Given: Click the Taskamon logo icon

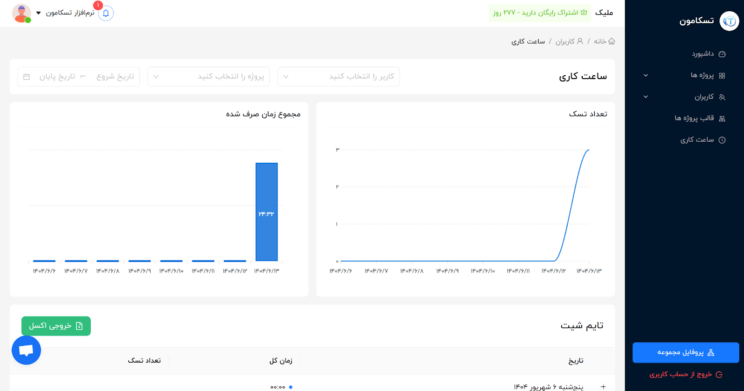Looking at the screenshot, I should click(729, 21).
